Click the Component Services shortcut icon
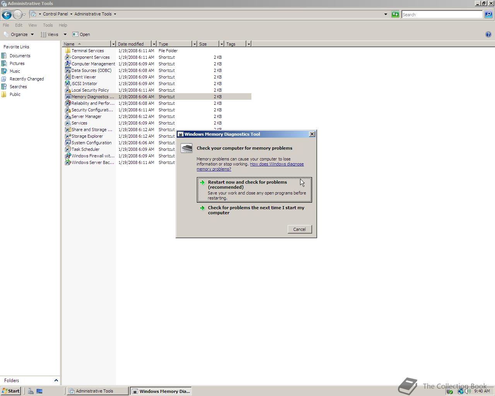Viewport: 495px width, 396px height. (68, 57)
